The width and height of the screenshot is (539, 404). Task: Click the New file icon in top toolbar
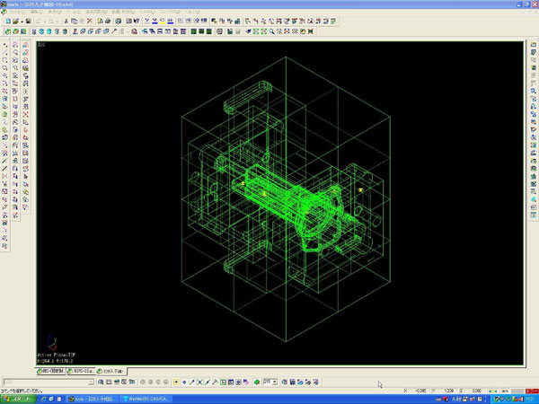click(7, 20)
